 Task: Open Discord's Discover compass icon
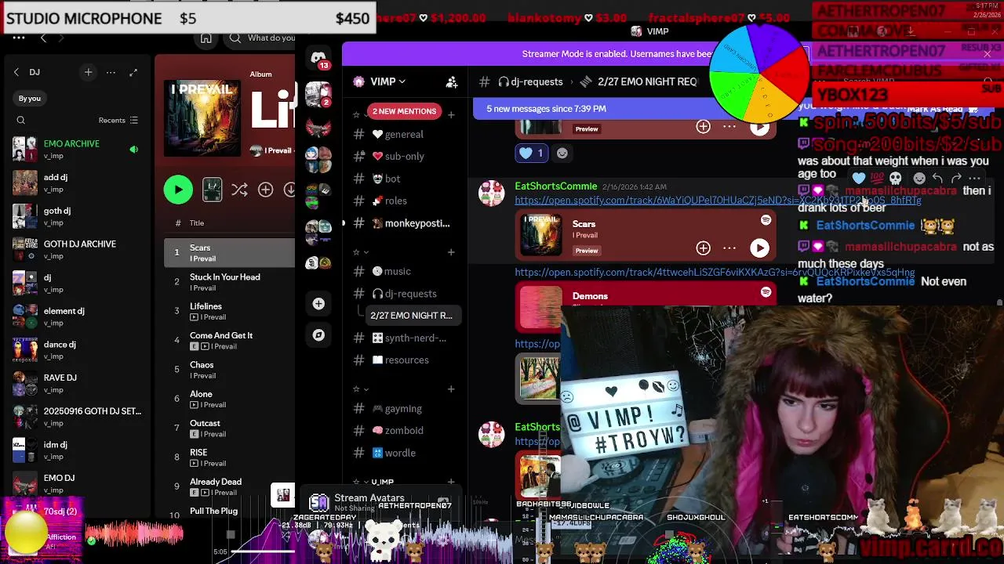pos(318,335)
